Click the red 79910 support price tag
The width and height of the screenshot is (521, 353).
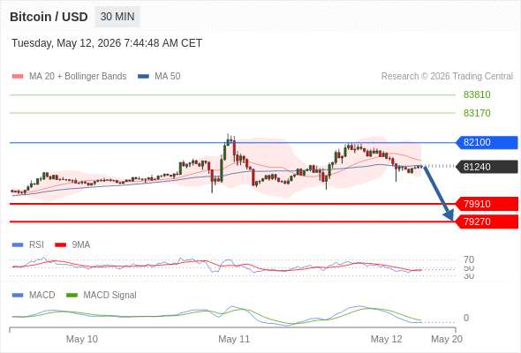486,204
